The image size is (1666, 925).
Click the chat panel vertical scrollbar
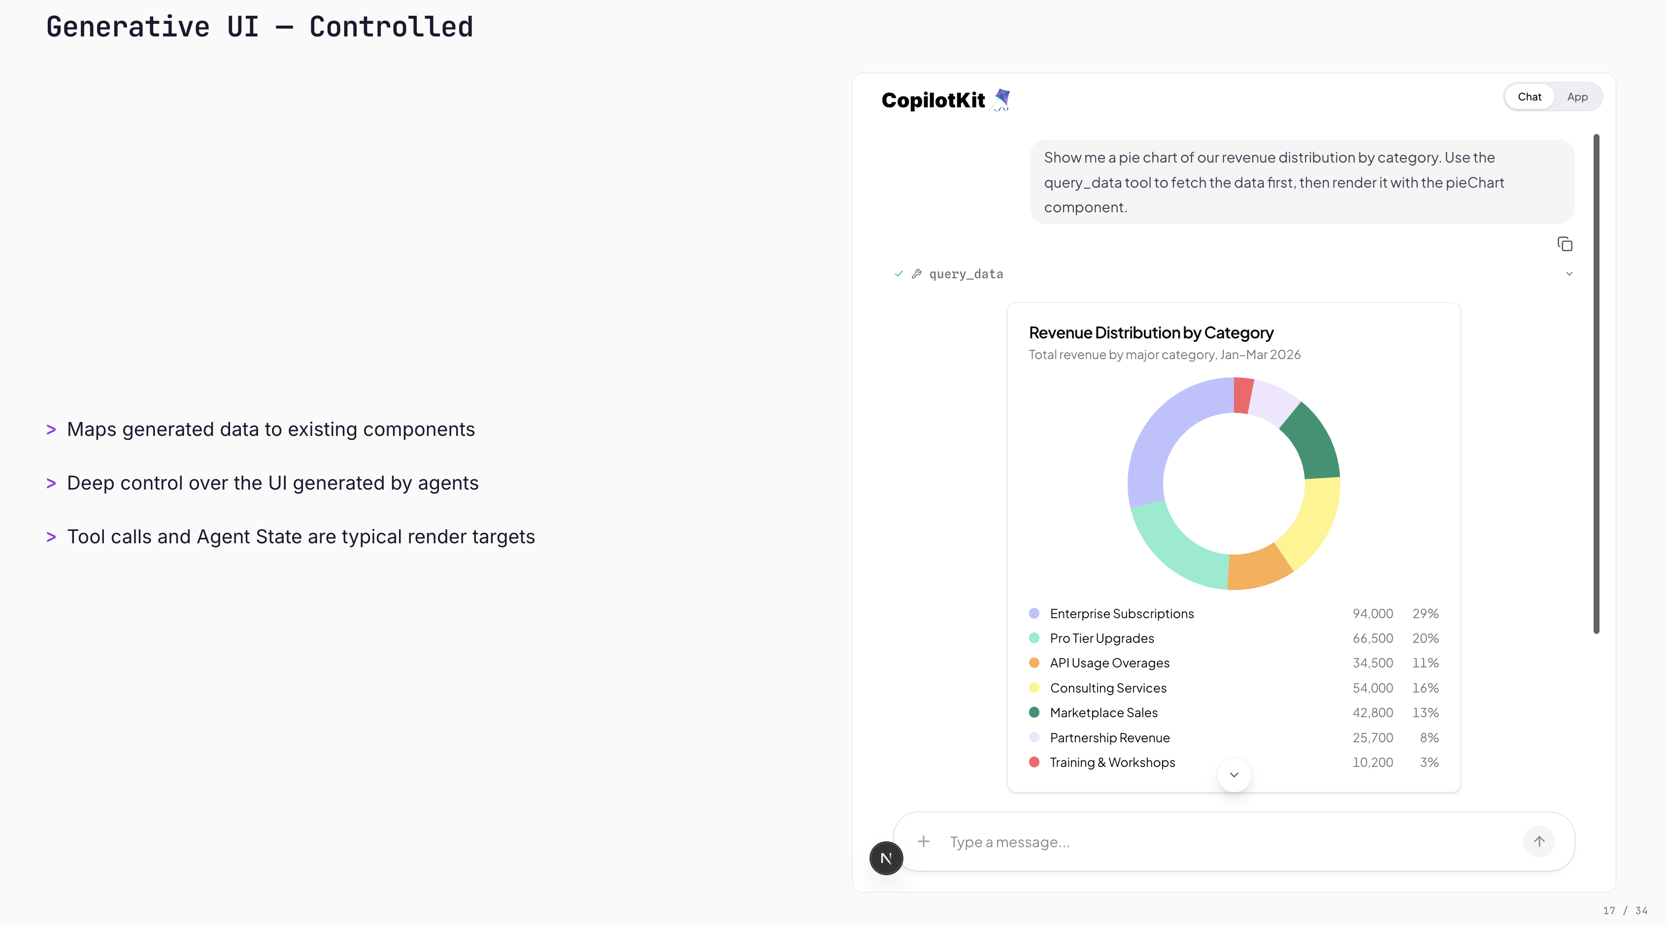tap(1596, 382)
